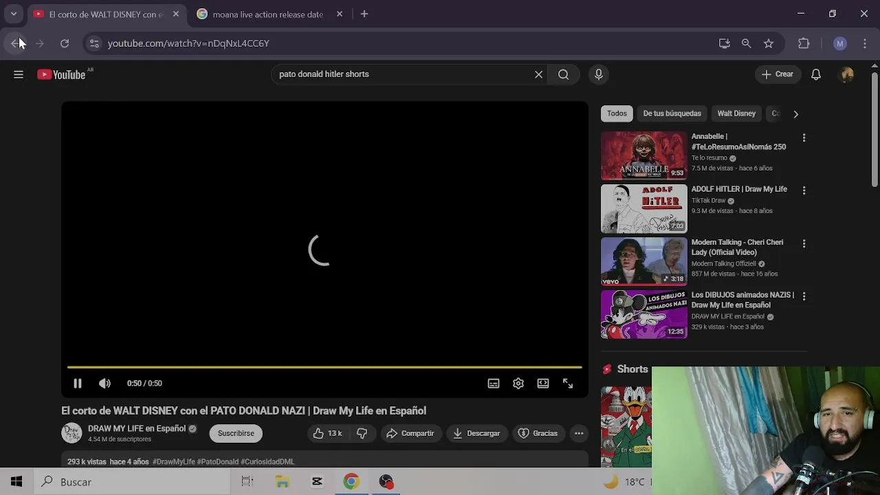Open a new browser tab with the plus button
Viewport: 880px width, 495px height.
pyautogui.click(x=364, y=14)
